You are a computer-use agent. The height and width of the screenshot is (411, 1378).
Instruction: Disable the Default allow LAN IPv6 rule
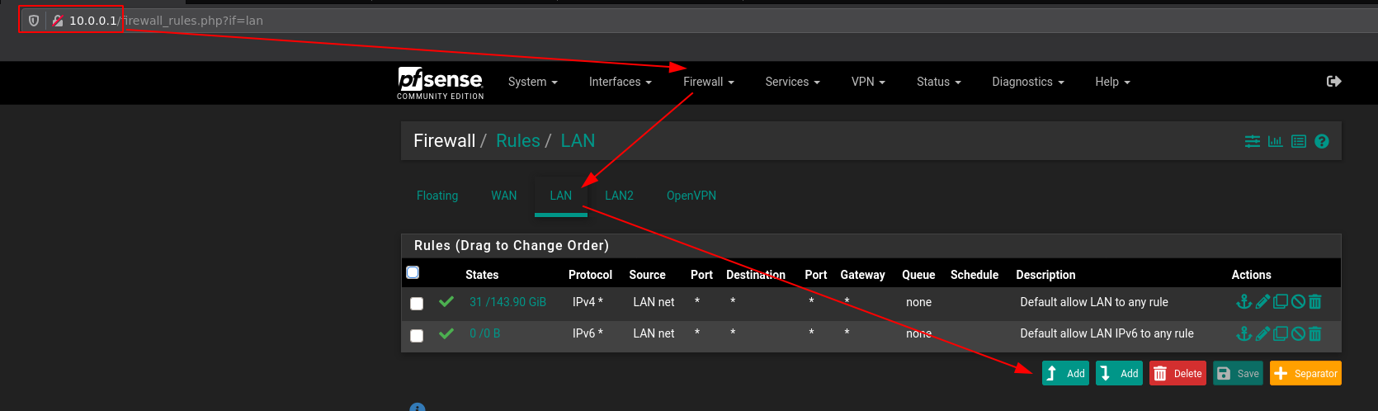1298,333
